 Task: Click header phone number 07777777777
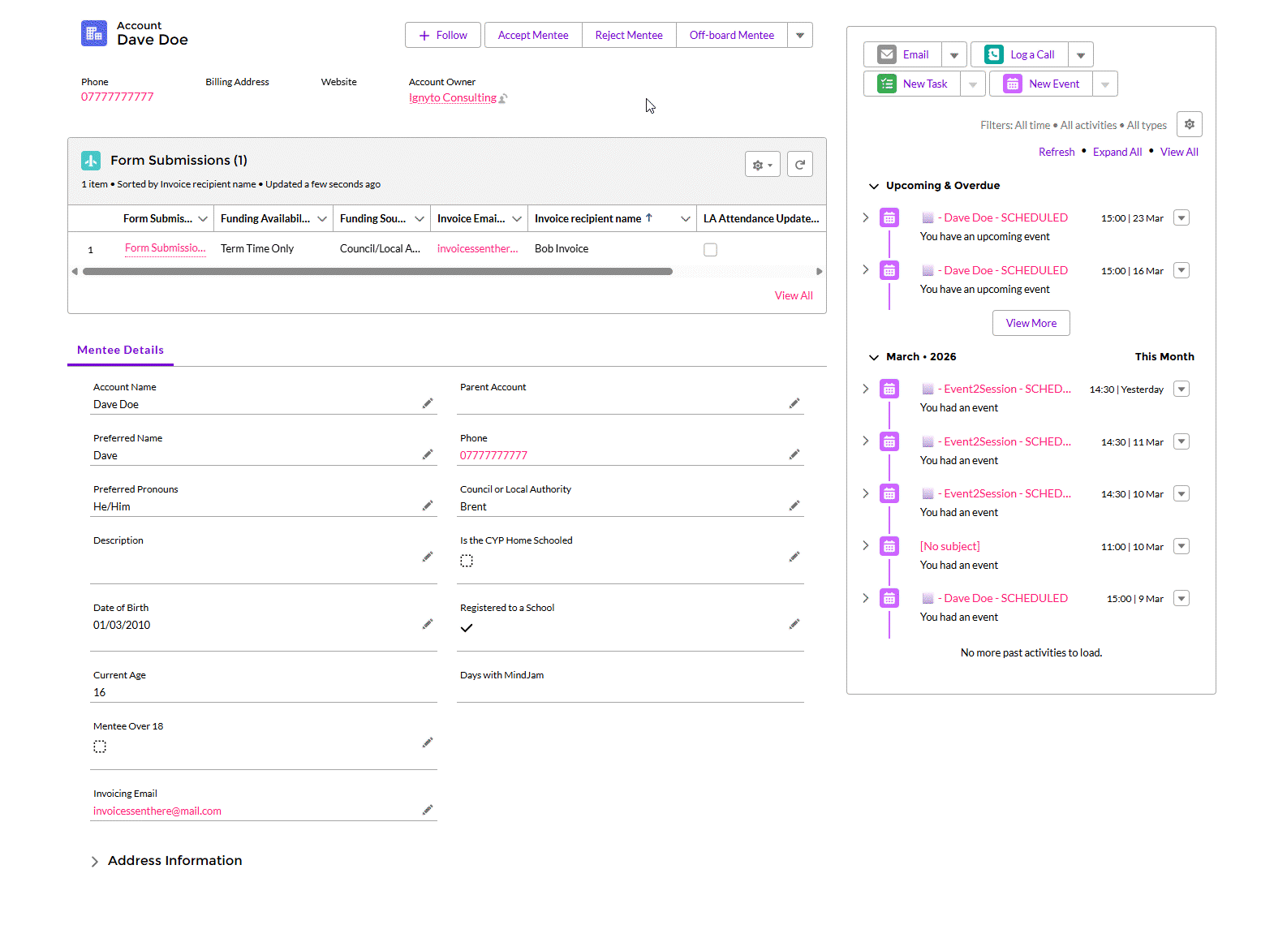point(118,97)
